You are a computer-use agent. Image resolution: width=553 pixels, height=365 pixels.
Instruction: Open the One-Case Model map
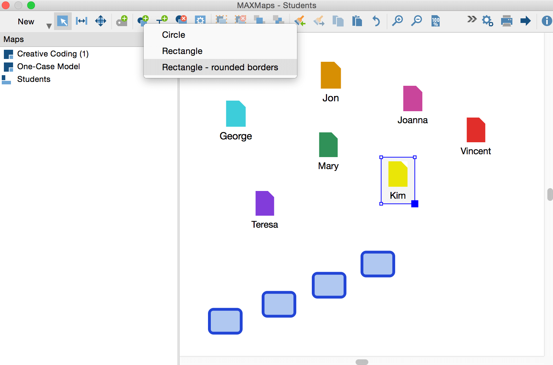[x=49, y=66]
